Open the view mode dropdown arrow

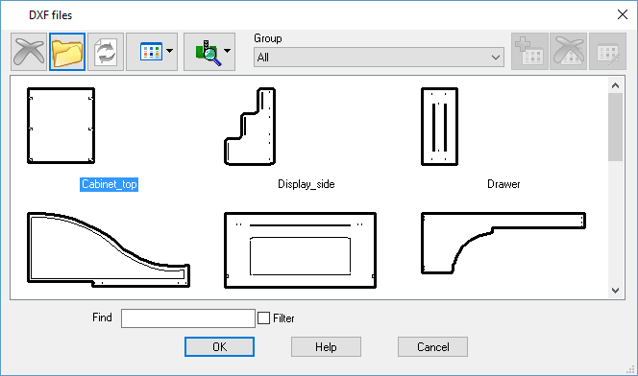tap(170, 51)
